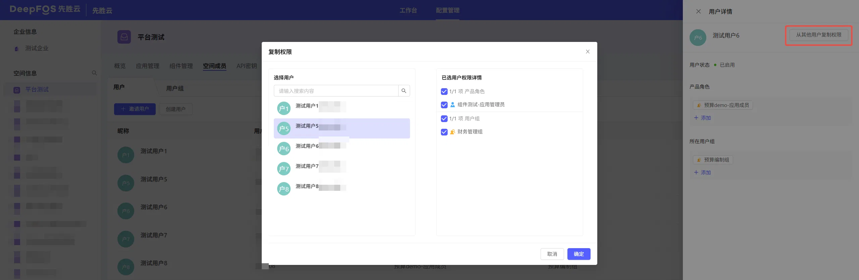The width and height of the screenshot is (859, 280).
Task: Click 测试用户7 in the background user table
Action: [x=154, y=235]
